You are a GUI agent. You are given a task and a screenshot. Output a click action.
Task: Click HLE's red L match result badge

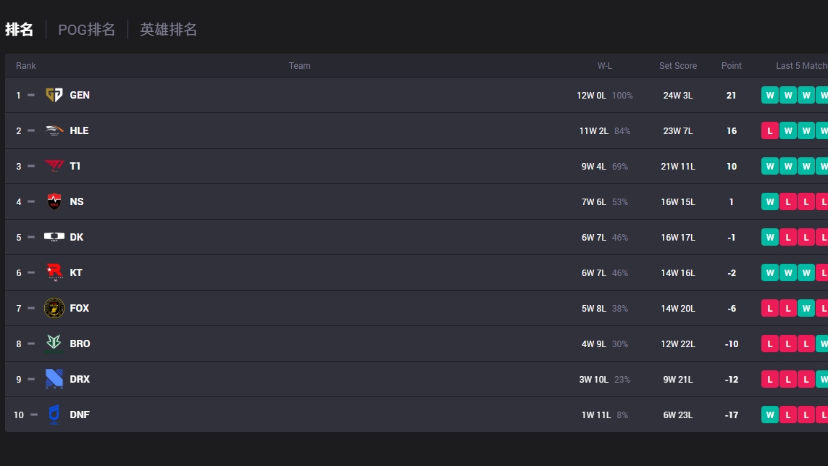770,130
